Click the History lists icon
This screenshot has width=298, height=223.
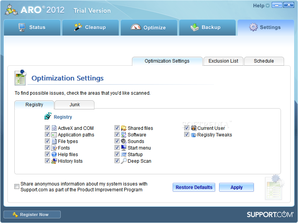[54, 161]
